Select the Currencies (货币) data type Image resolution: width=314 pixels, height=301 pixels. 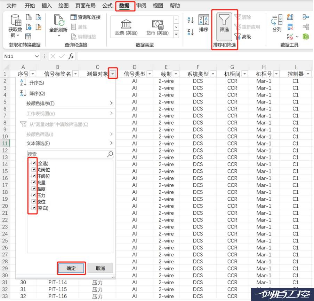pyautogui.click(x=158, y=27)
